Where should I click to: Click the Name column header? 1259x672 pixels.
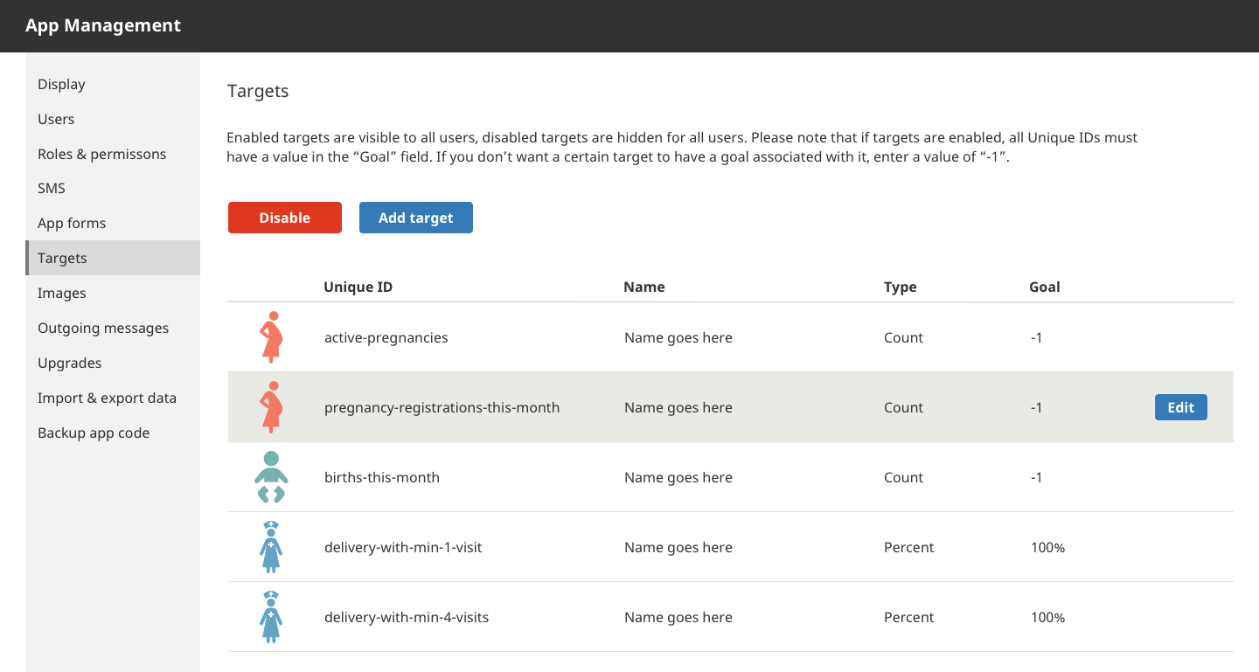644,287
